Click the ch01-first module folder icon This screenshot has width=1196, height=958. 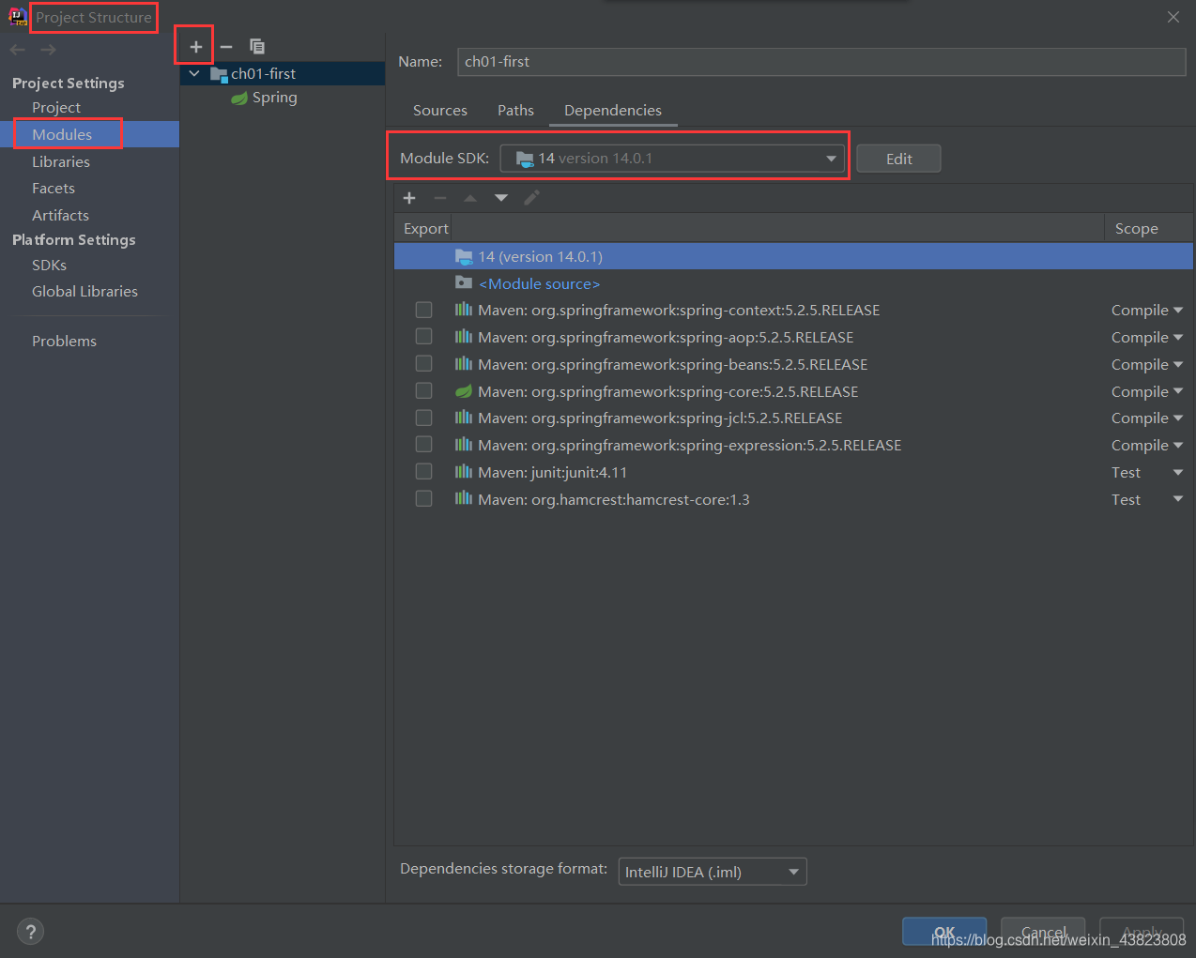[220, 74]
